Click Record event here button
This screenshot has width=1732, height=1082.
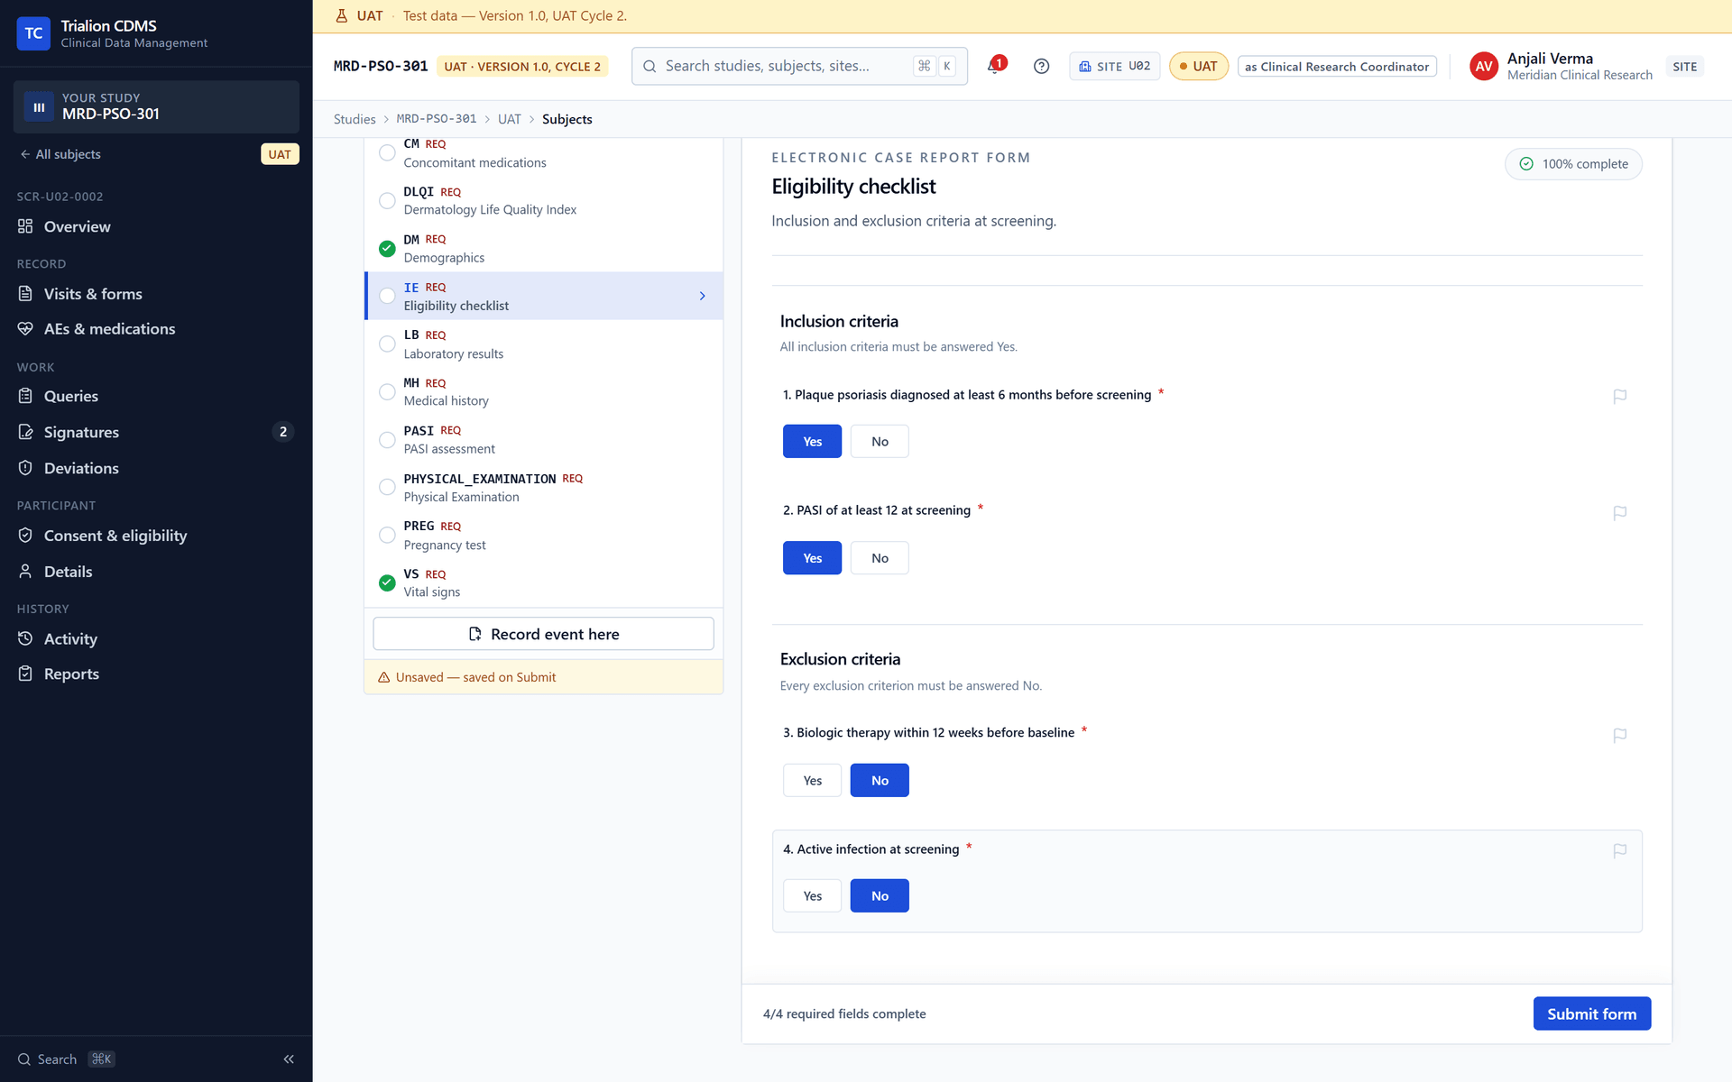[x=543, y=634]
